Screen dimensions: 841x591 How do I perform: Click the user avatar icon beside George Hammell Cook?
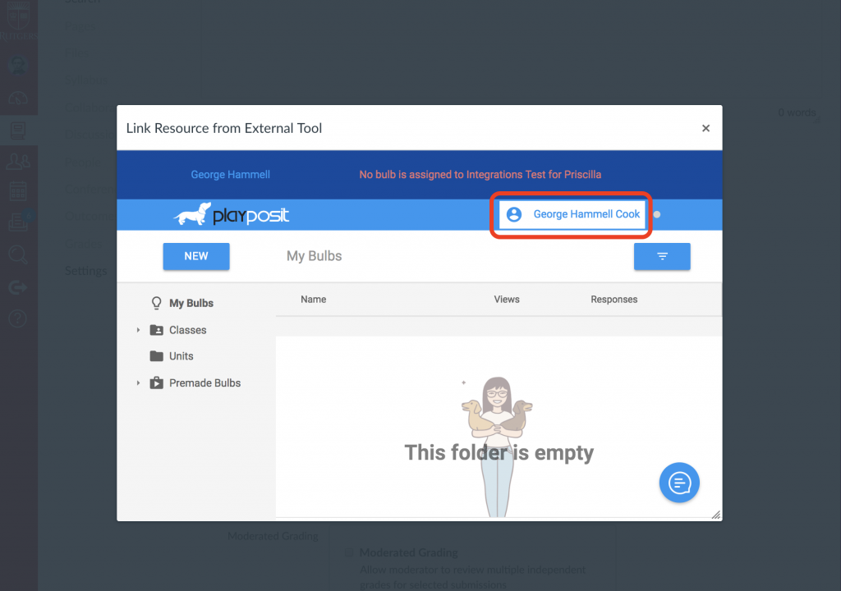514,214
